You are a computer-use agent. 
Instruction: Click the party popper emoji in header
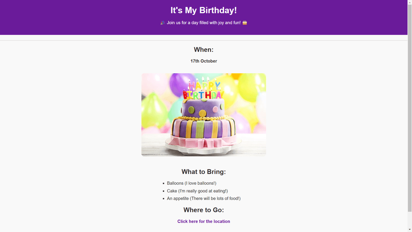point(163,23)
